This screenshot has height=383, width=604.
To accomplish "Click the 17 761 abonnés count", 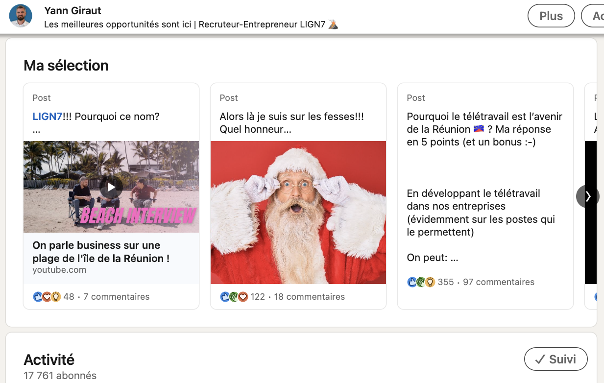I will point(60,376).
